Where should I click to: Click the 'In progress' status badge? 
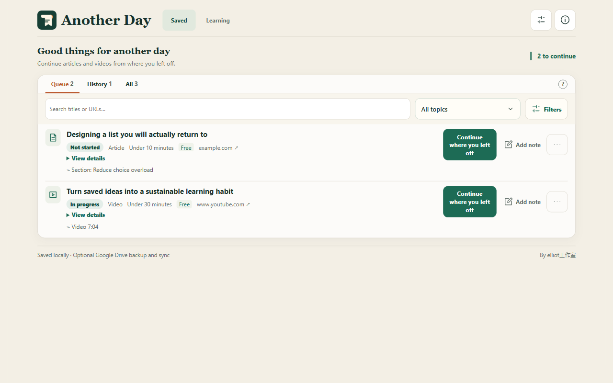(85, 204)
